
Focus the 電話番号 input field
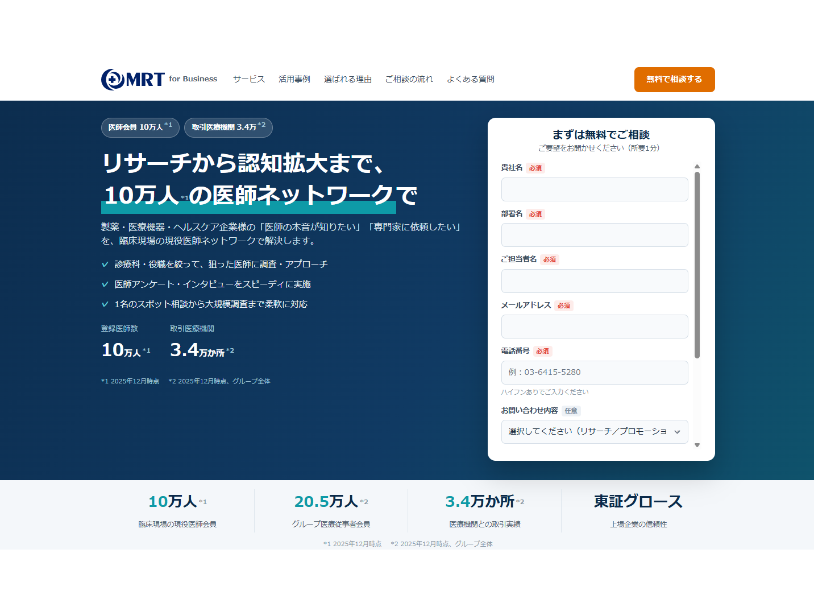pyautogui.click(x=595, y=373)
